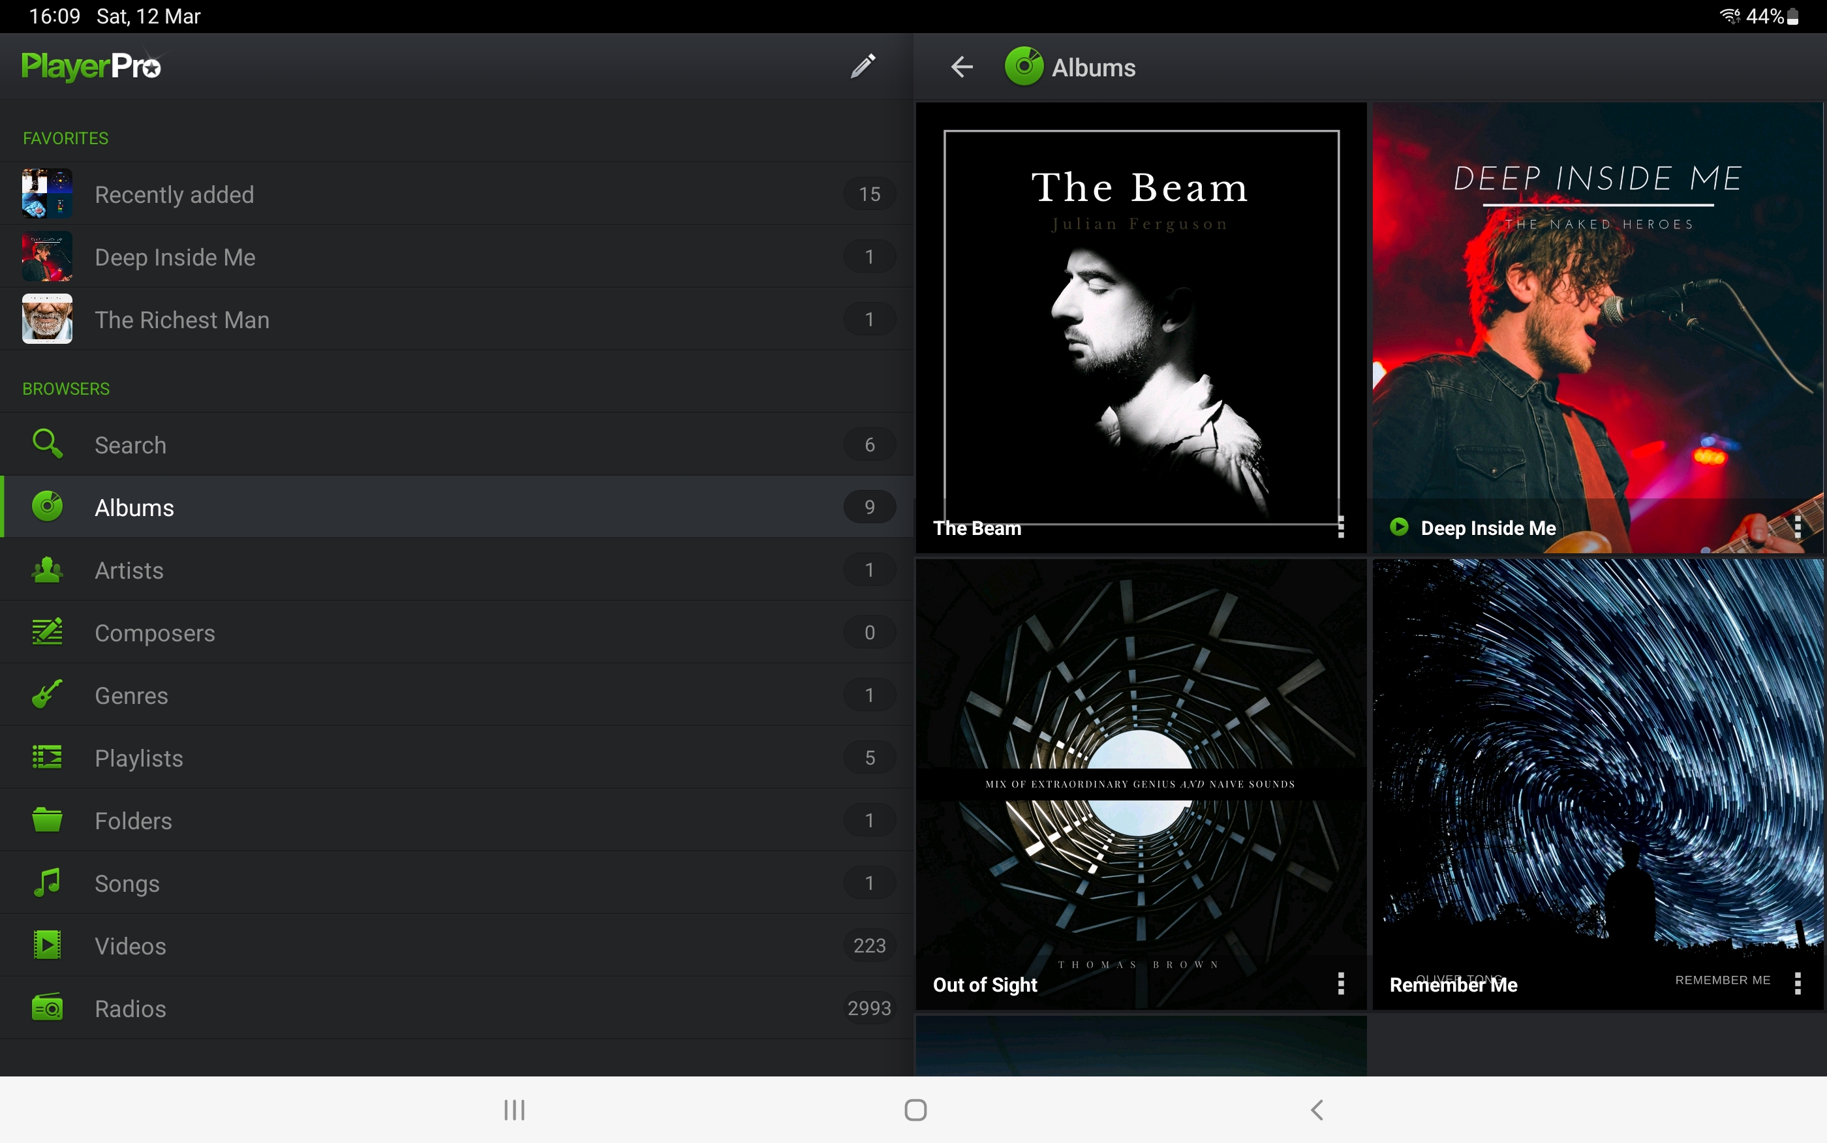Tap Deep Inside Me small thumbnail in favorites

coord(47,256)
